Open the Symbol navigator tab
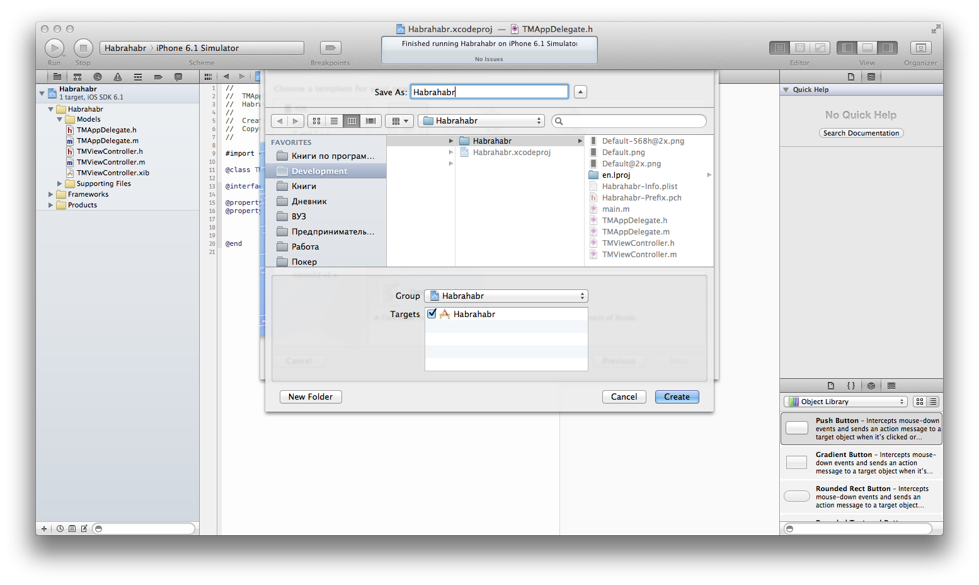This screenshot has width=979, height=585. tap(77, 77)
